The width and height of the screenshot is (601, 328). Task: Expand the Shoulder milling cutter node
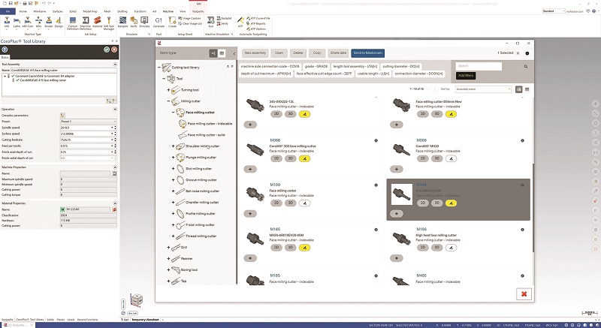pos(173,146)
